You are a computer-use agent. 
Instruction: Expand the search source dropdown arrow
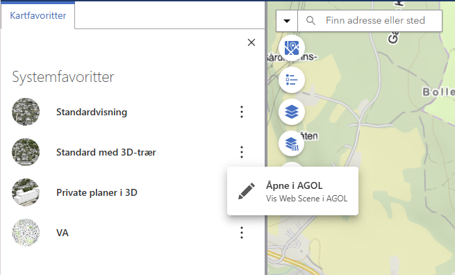pyautogui.click(x=287, y=21)
